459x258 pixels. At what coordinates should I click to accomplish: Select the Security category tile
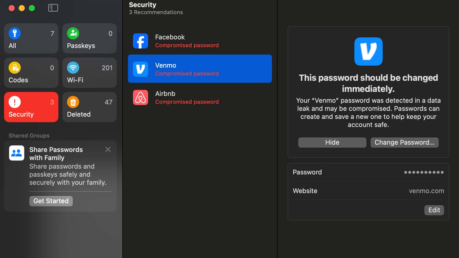point(31,107)
